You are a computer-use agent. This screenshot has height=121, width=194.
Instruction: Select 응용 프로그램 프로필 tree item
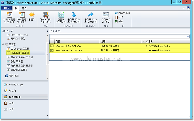(x=20, y=65)
